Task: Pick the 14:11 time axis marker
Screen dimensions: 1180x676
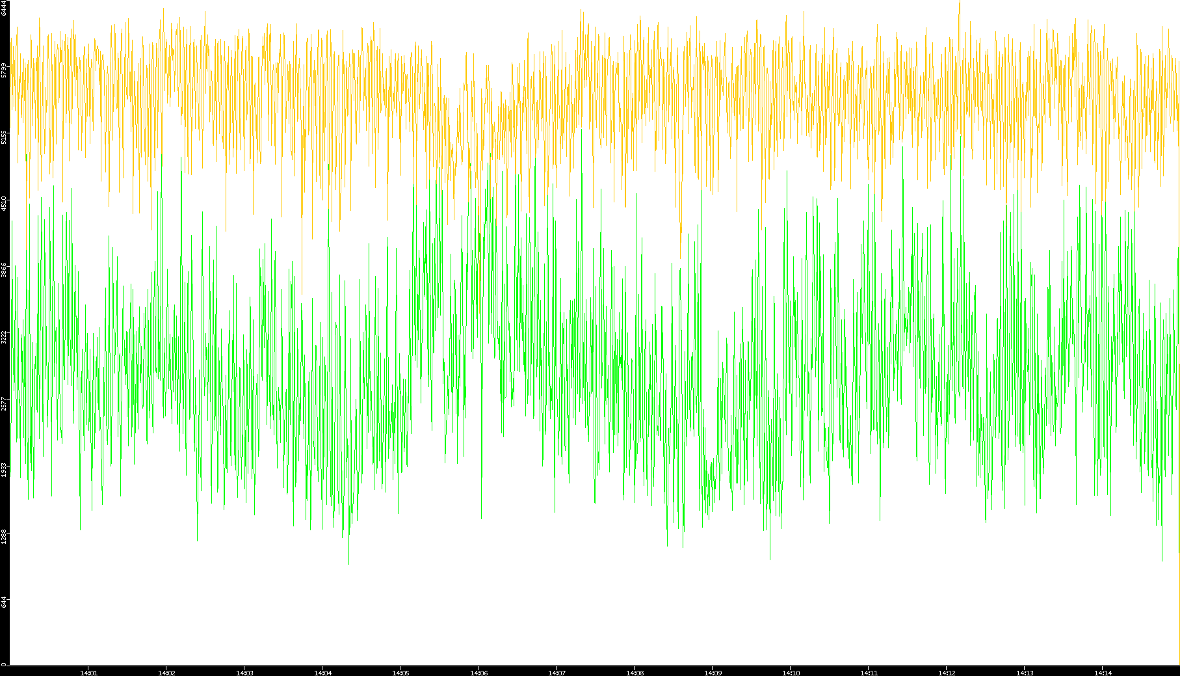Action: click(x=869, y=673)
